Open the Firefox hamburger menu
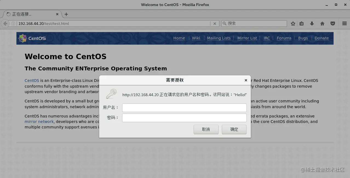 pos(345,24)
